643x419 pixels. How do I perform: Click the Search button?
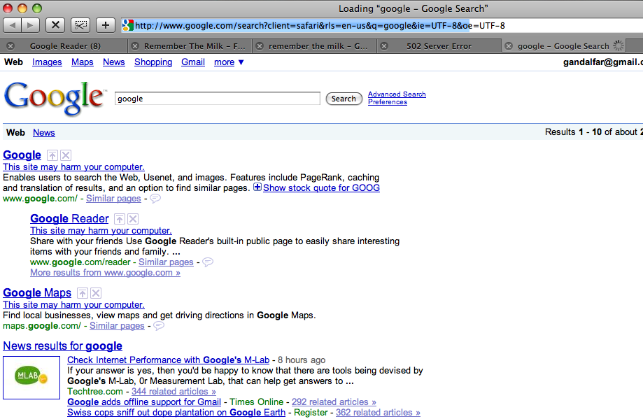[x=344, y=99]
